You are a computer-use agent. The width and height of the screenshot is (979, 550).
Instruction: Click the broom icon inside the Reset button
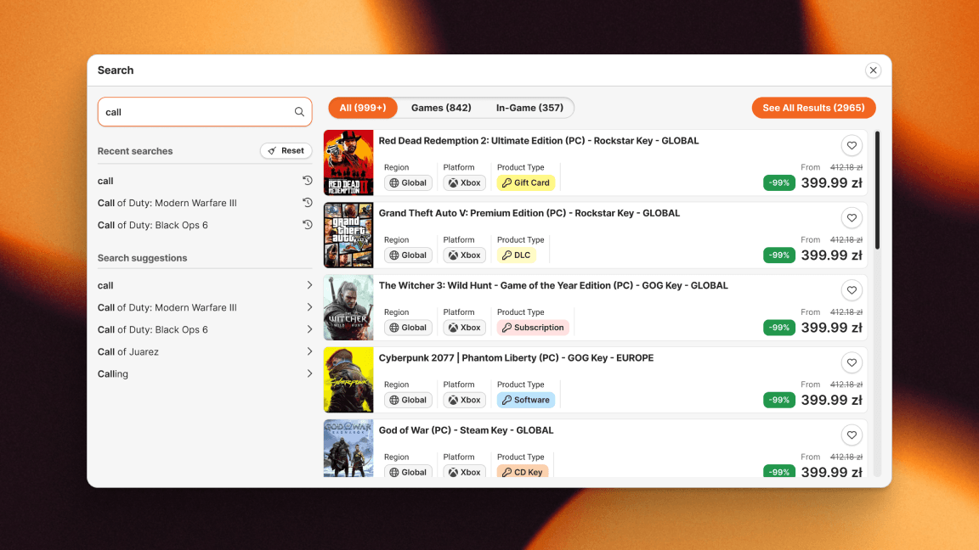pyautogui.click(x=271, y=150)
